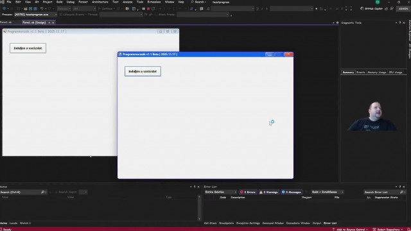The height and width of the screenshot is (231, 411).
Task: Open the File menu
Action: (x=9, y=2)
